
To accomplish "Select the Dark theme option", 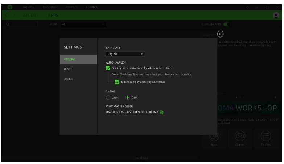I will 128,98.
